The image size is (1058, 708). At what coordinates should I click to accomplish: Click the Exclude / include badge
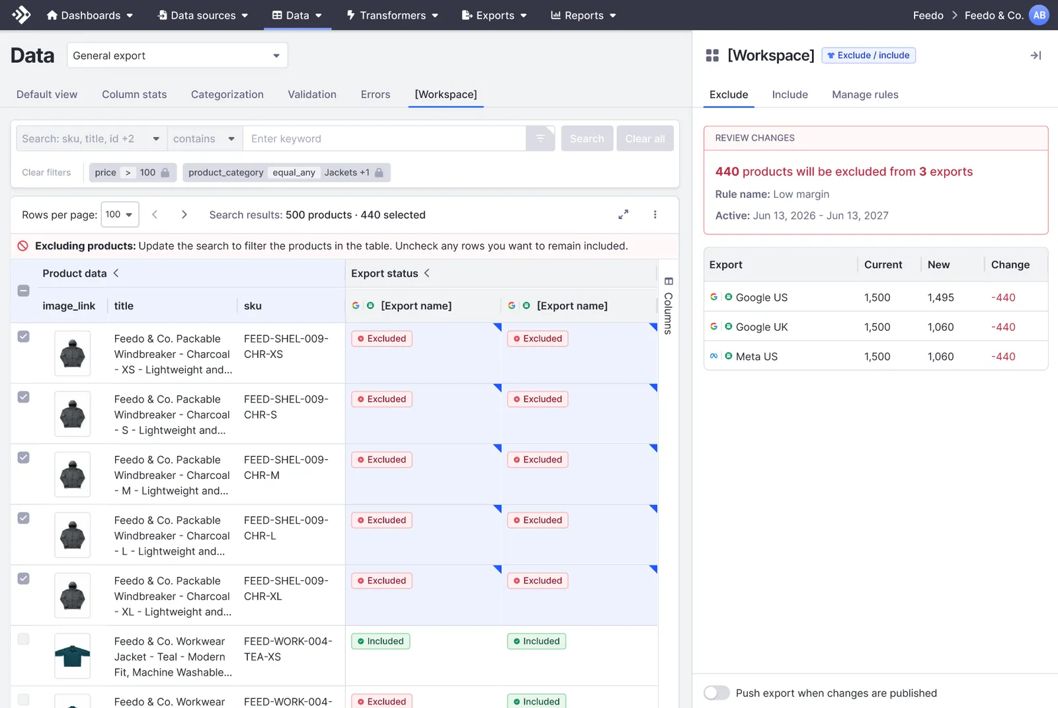point(868,56)
